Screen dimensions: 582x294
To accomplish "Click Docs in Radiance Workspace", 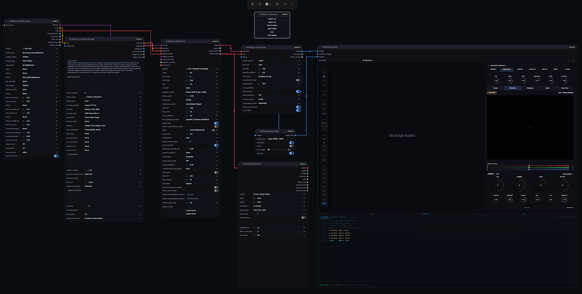I will (x=272, y=32).
